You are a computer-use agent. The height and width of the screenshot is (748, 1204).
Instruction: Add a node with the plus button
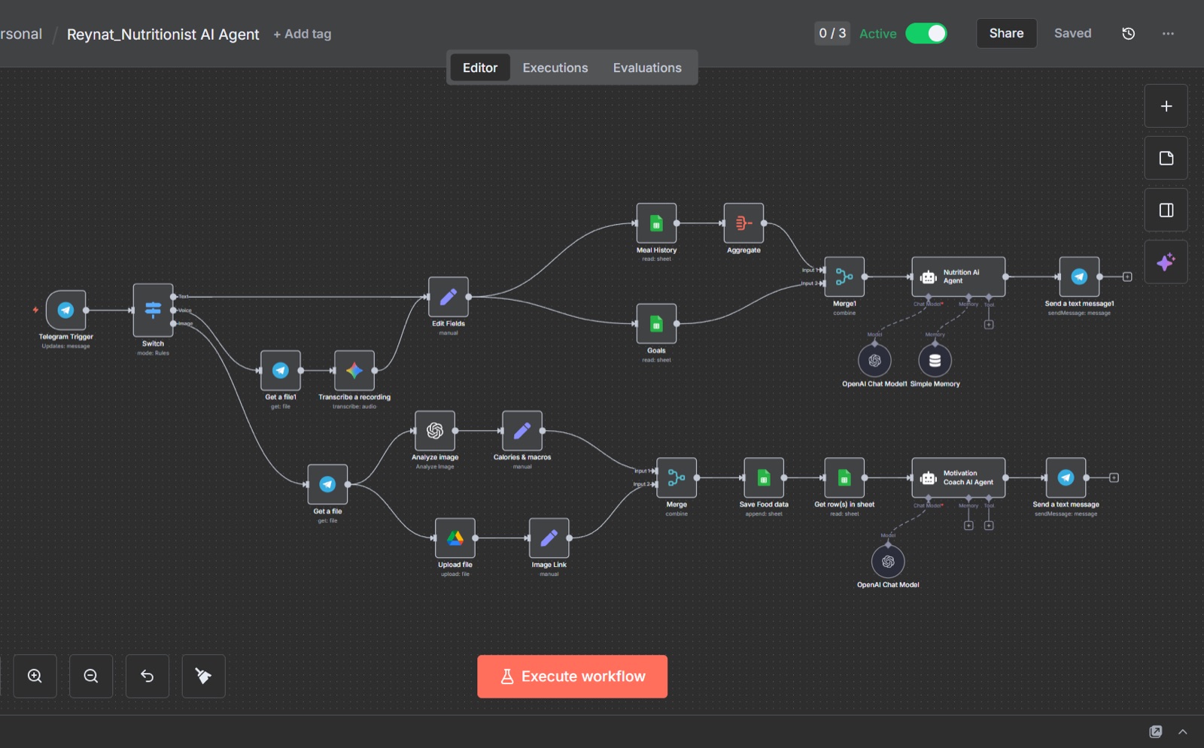[x=1166, y=107]
